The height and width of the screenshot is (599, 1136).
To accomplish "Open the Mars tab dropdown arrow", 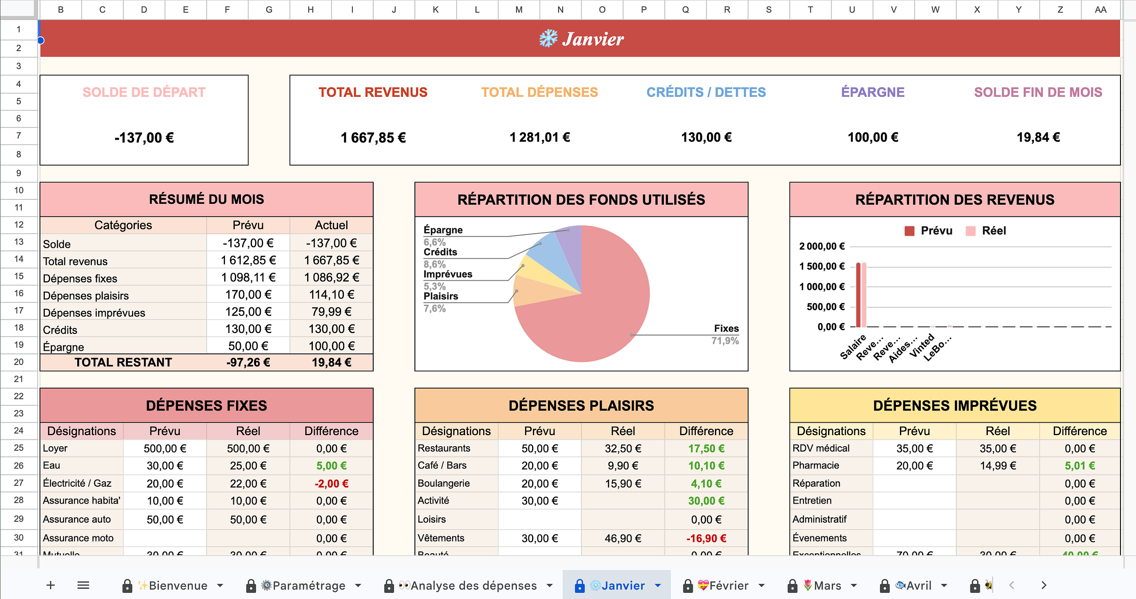I will (854, 586).
